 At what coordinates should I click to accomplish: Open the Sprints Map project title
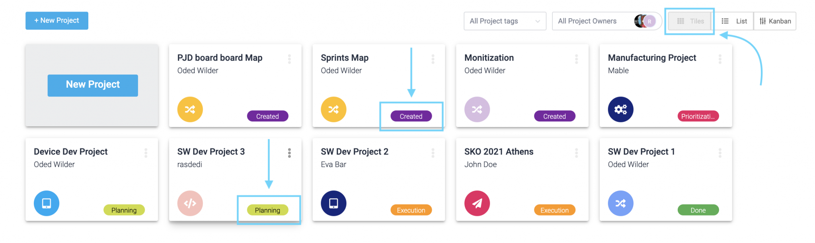tap(345, 58)
